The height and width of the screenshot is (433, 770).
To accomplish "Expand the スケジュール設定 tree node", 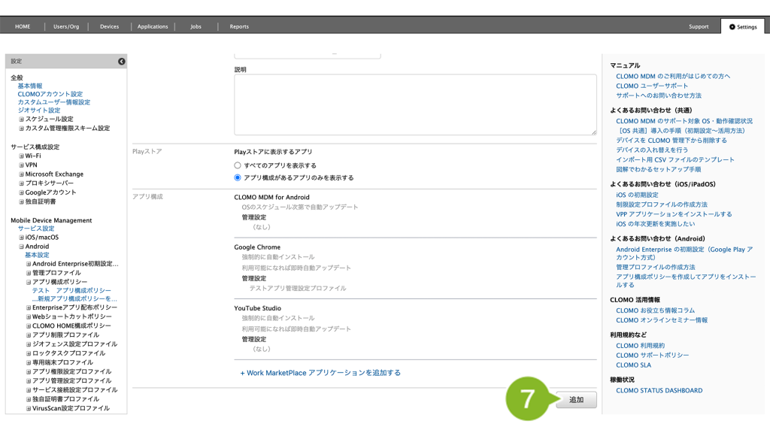I will click(21, 119).
